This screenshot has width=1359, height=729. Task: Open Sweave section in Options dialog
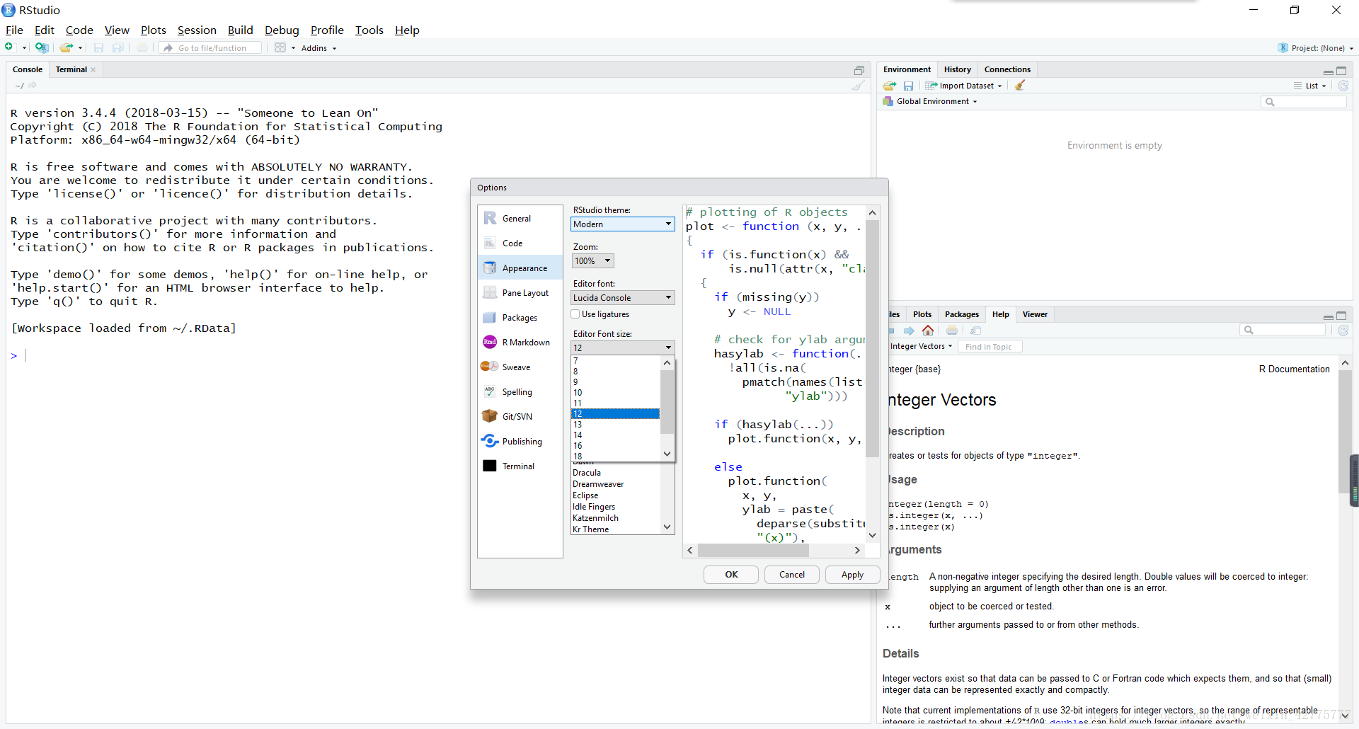tap(520, 367)
